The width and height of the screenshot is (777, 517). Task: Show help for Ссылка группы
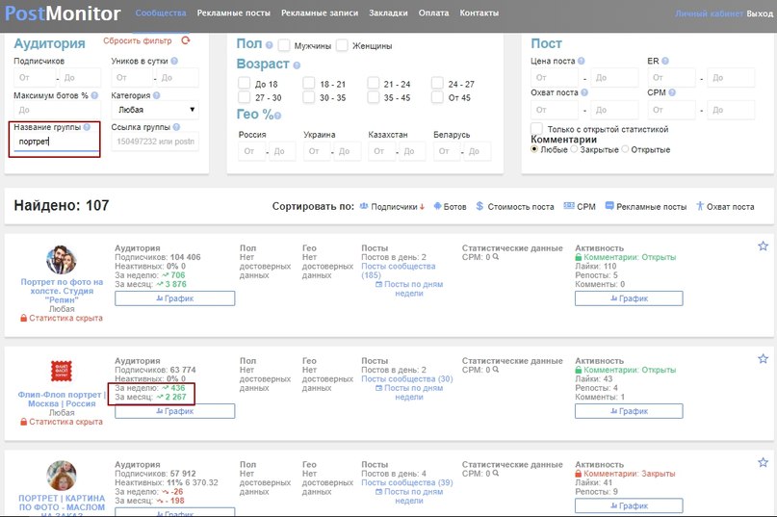[176, 127]
